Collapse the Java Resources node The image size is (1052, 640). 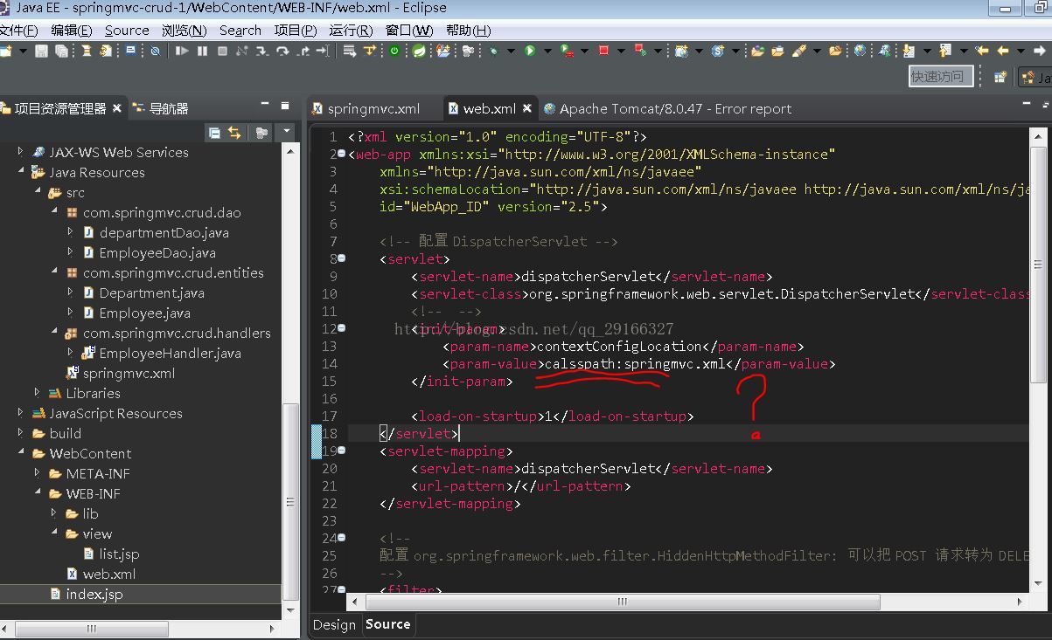(21, 172)
